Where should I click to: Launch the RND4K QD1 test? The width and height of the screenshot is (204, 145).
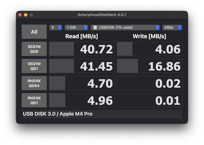click(x=34, y=100)
